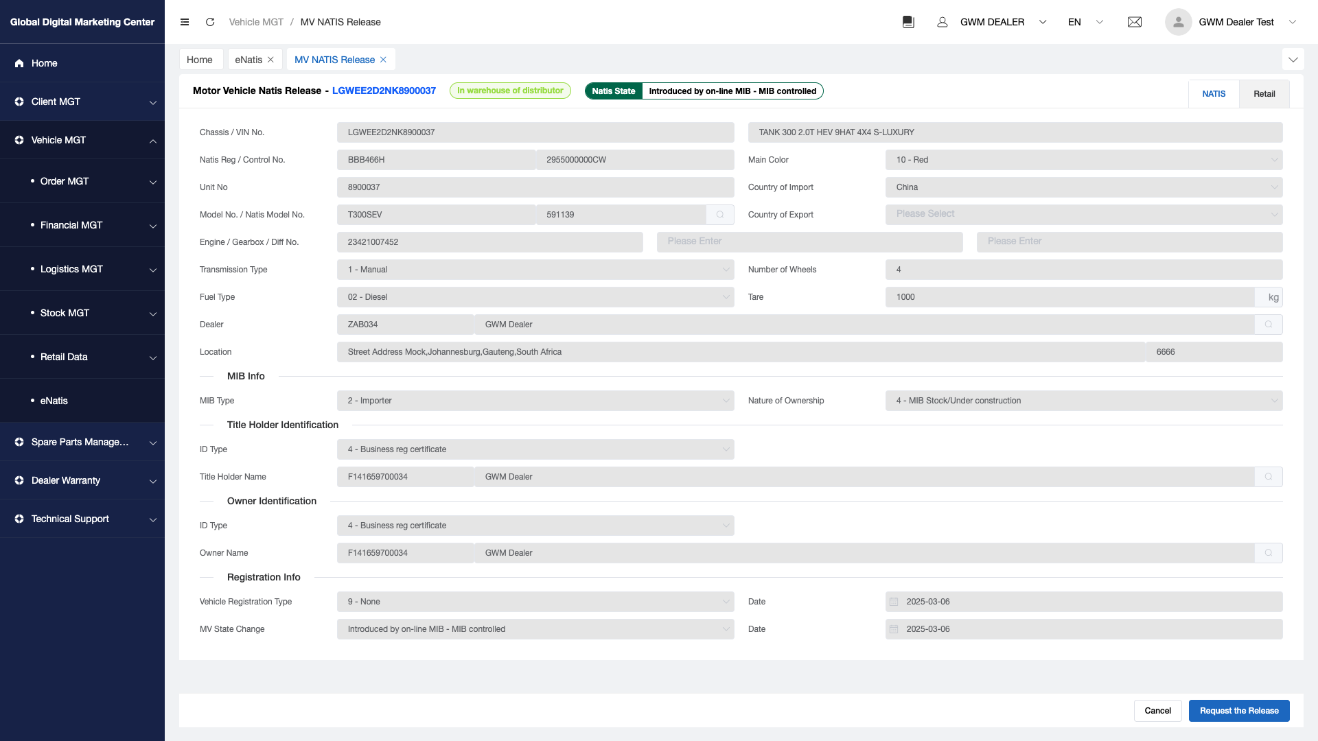1318x741 pixels.
Task: Click search icon in Owner Name field
Action: tap(1269, 553)
